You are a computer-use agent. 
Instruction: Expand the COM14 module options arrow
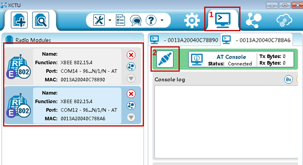pyautogui.click(x=131, y=78)
